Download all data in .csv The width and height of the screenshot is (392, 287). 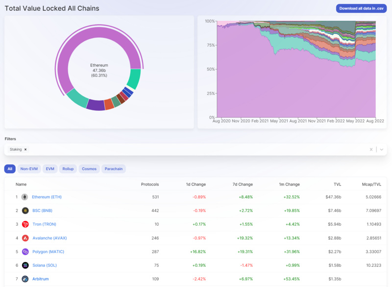click(361, 8)
